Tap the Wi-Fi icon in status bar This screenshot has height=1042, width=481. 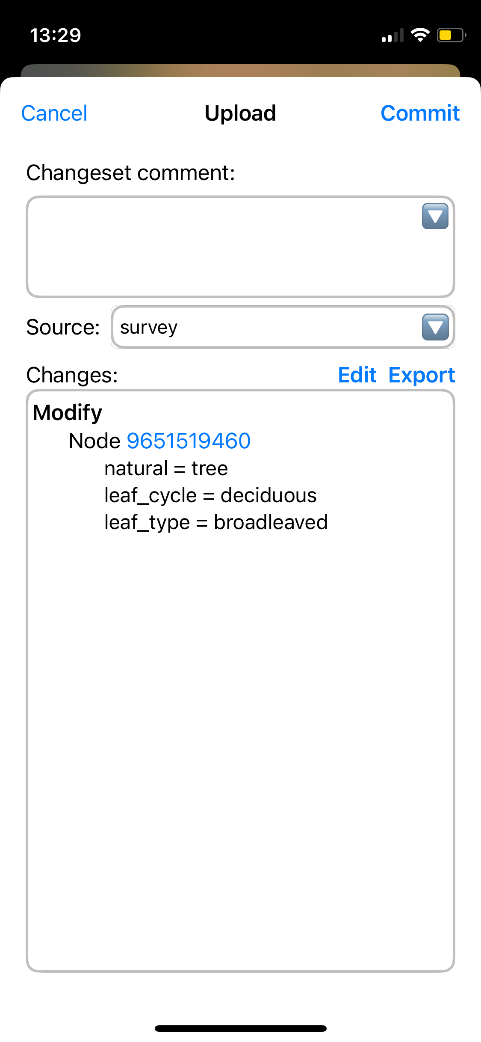point(420,35)
